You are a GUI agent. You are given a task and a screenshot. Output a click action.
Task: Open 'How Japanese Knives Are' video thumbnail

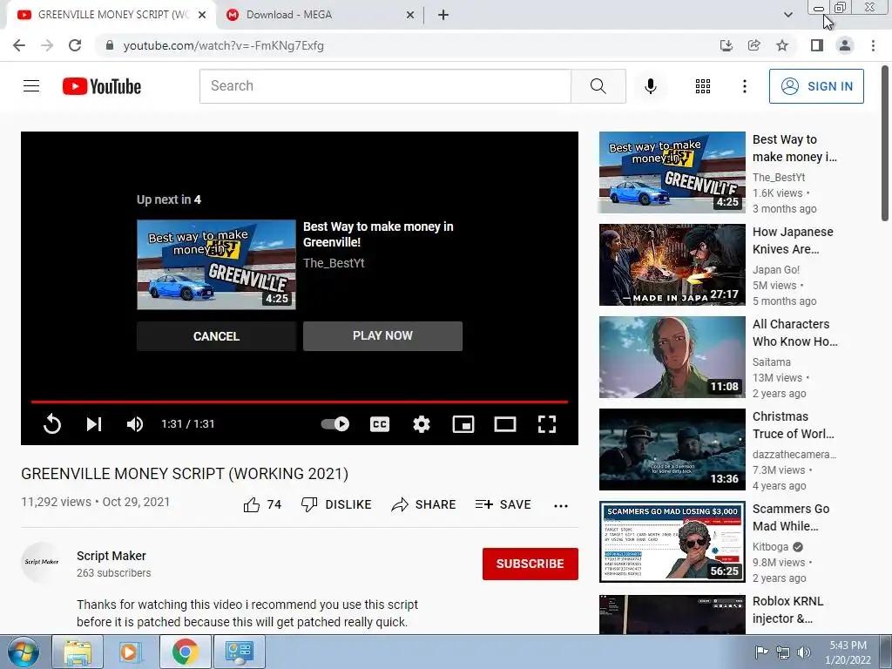[x=672, y=265]
